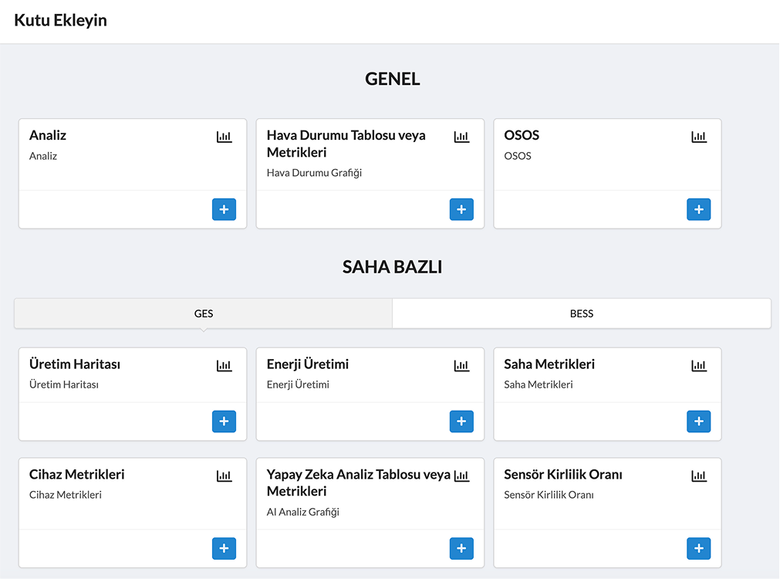Viewport: 780px width, 579px height.
Task: Click plus under Sensör Kirlilik Oranı
Action: point(698,548)
